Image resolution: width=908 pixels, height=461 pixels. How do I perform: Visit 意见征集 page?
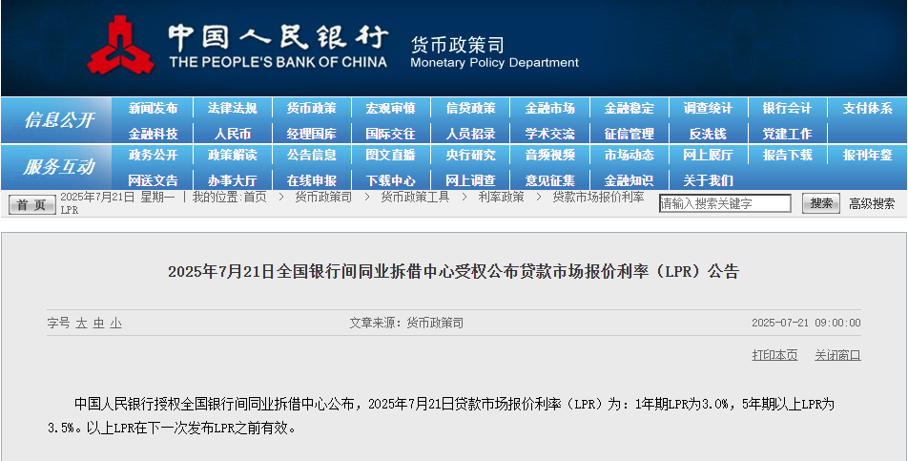point(550,180)
